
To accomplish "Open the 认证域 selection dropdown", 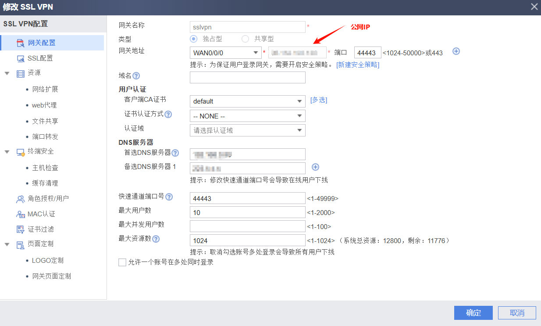I will (247, 130).
